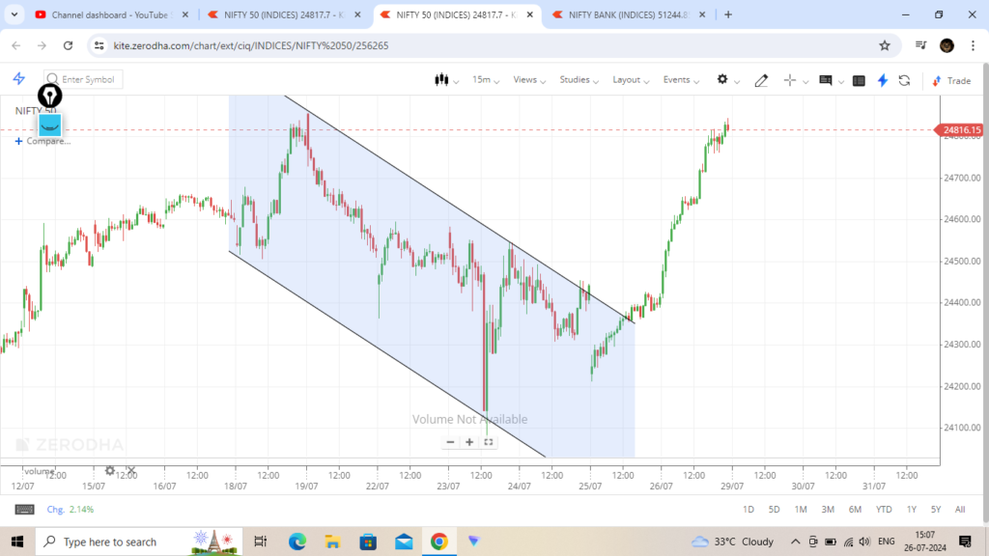Click the refresh chart icon
This screenshot has height=556, width=989.
click(x=904, y=80)
